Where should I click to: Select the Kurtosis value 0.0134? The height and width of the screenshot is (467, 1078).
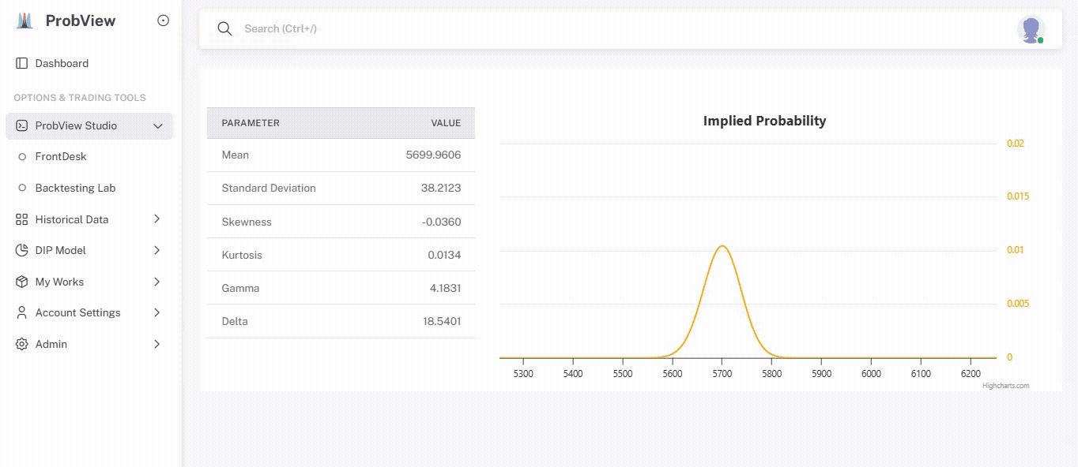coord(444,255)
